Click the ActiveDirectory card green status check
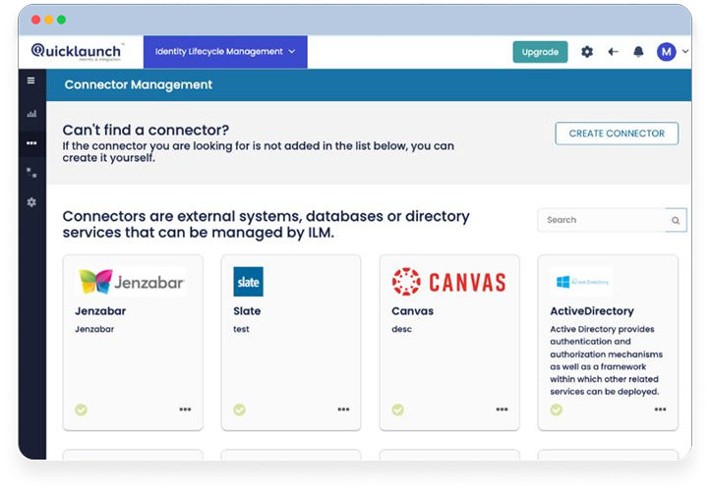 (x=556, y=409)
